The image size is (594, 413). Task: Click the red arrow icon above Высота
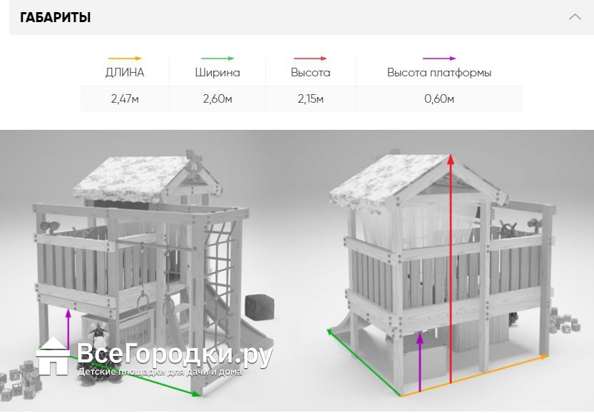point(310,58)
